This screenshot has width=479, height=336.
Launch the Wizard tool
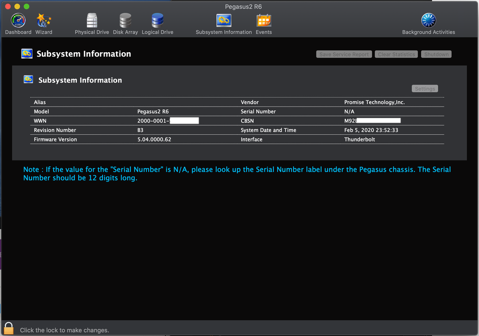pyautogui.click(x=44, y=24)
